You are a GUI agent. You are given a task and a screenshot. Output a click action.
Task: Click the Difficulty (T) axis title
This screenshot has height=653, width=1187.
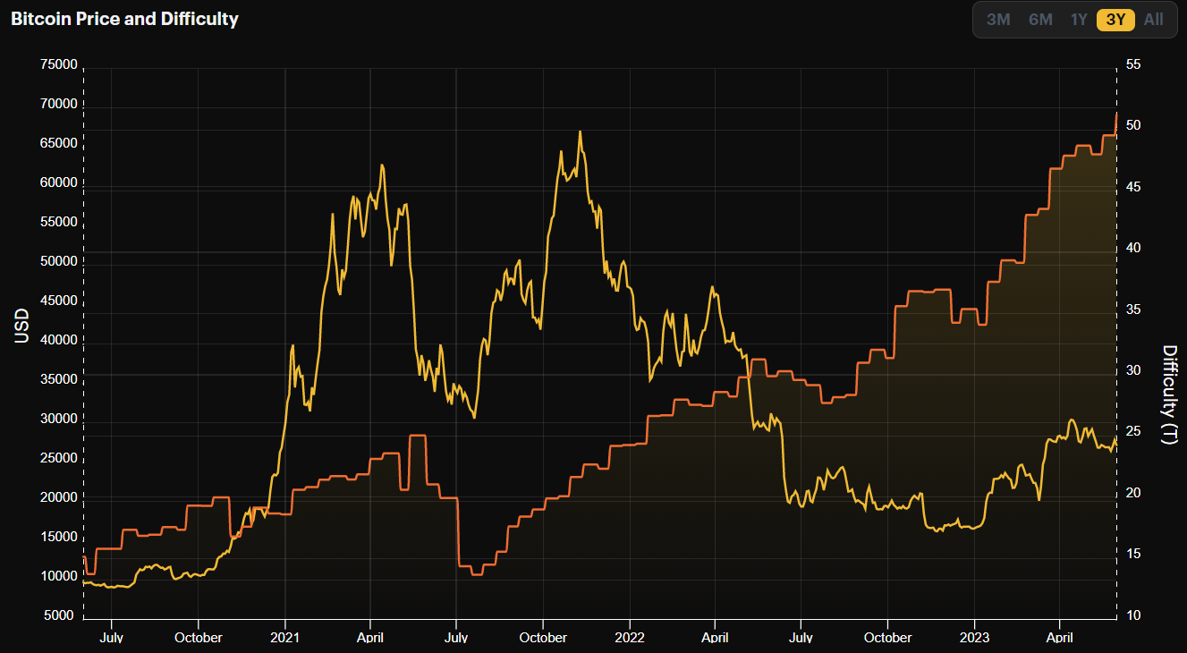pos(1168,394)
